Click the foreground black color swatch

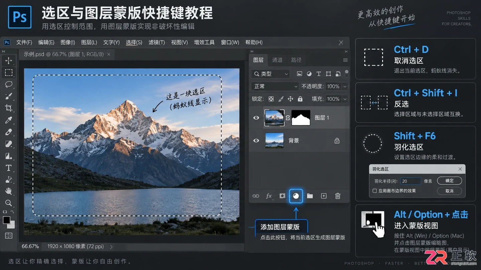(7, 220)
